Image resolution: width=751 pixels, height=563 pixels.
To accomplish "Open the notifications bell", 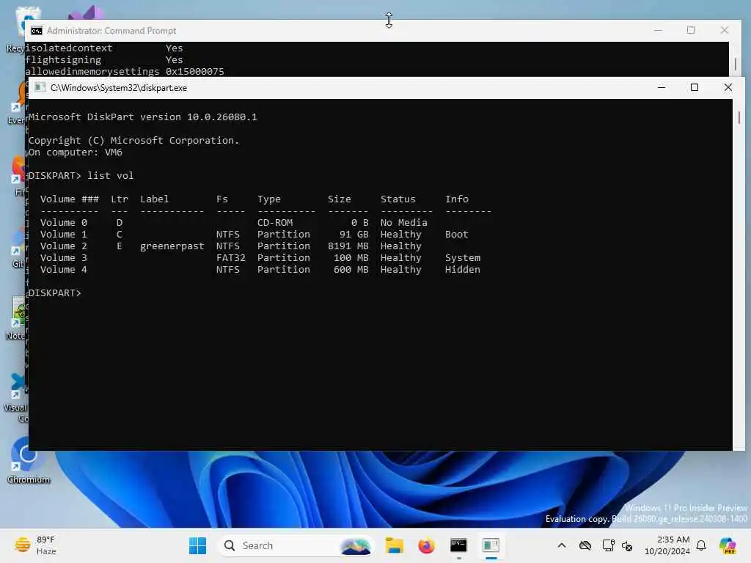I will coord(701,545).
